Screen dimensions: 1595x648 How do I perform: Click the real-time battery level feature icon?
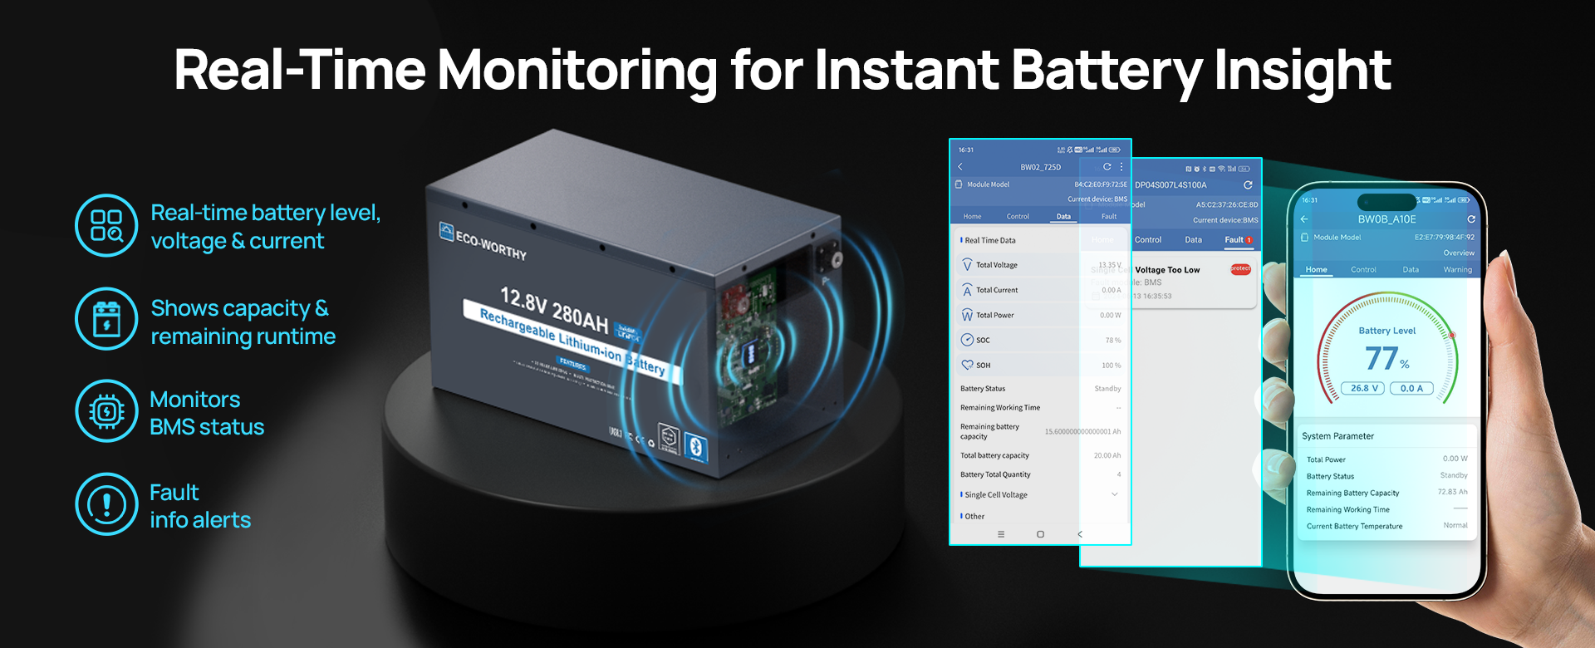point(106,225)
